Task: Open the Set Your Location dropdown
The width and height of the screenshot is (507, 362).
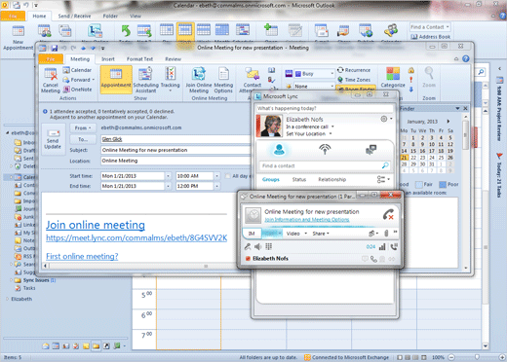Action: [x=331, y=133]
